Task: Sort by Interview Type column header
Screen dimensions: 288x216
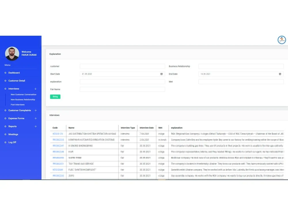Action: 128,128
